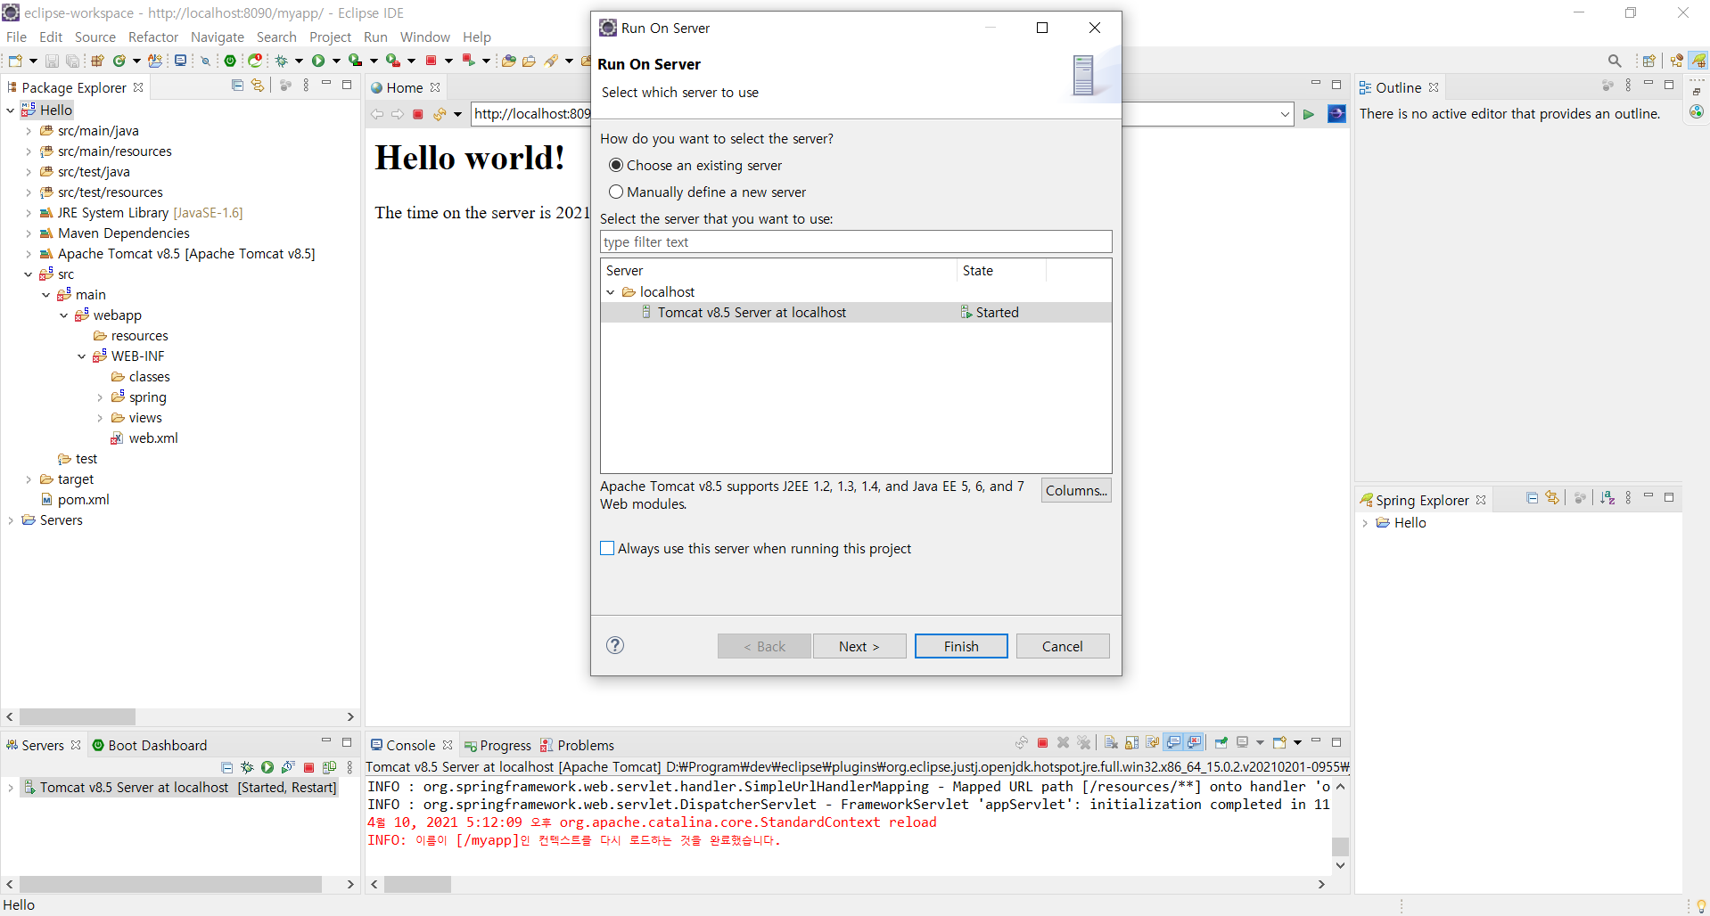This screenshot has height=916, width=1710.
Task: Select 'Manually define a new server' radio button
Action: pos(615,192)
